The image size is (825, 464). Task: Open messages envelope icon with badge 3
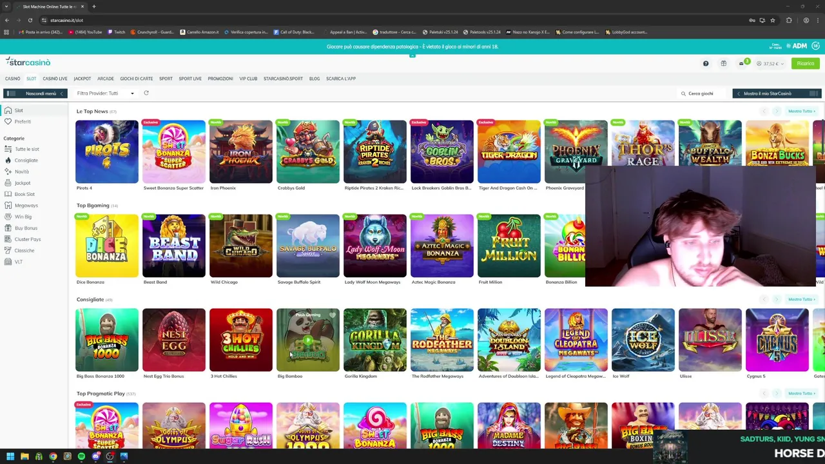pyautogui.click(x=742, y=63)
